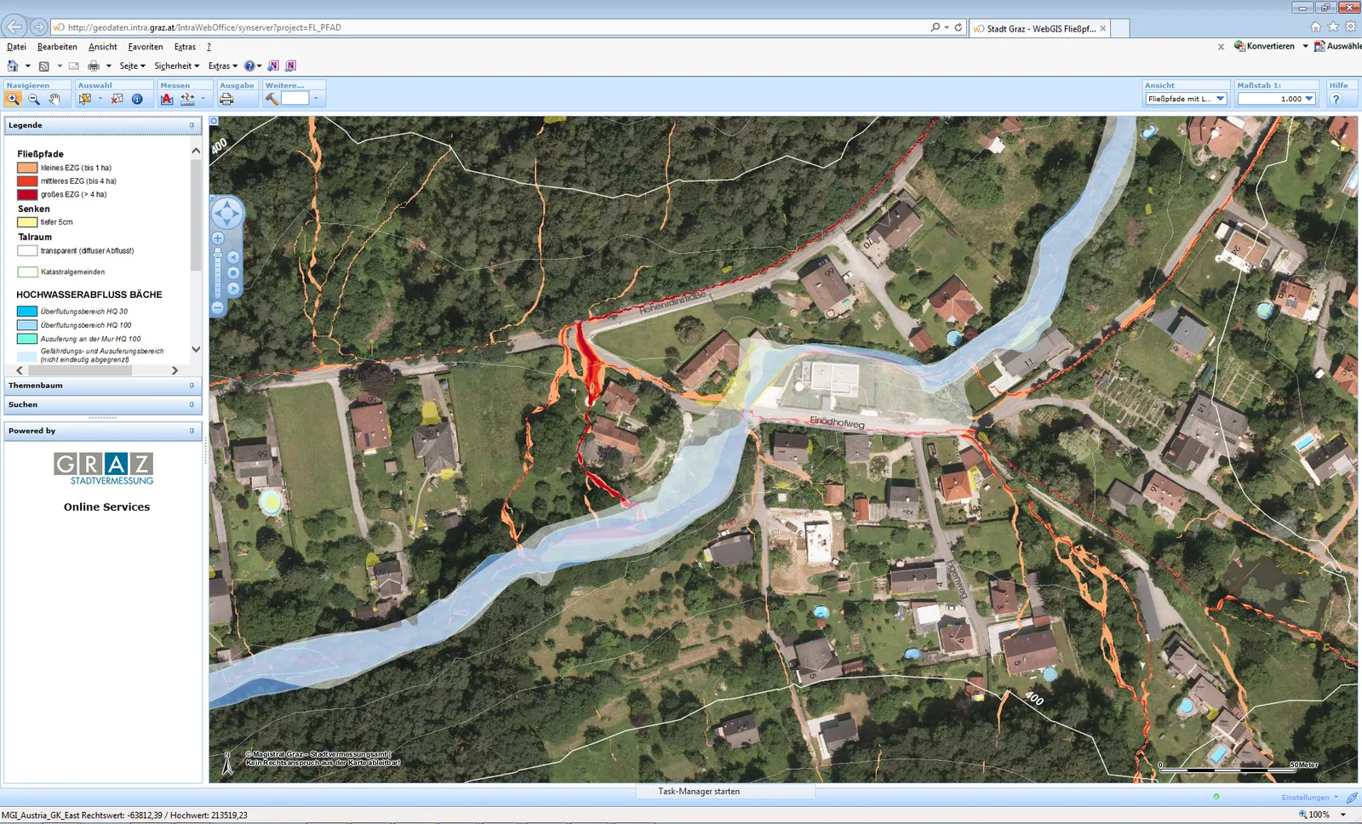Open the Ansicht view dropdown
The image size is (1362, 824).
point(1186,99)
